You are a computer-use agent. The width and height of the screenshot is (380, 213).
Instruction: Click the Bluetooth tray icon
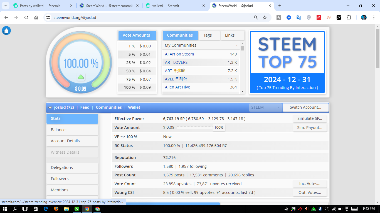(320, 209)
